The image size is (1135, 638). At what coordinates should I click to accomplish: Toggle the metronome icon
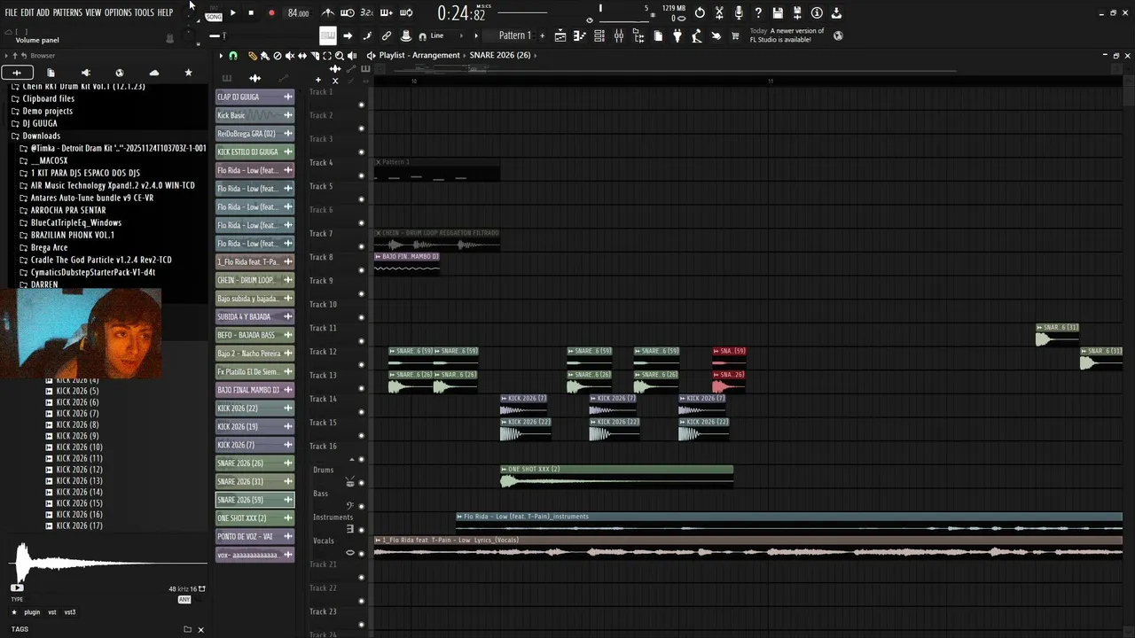tap(328, 12)
